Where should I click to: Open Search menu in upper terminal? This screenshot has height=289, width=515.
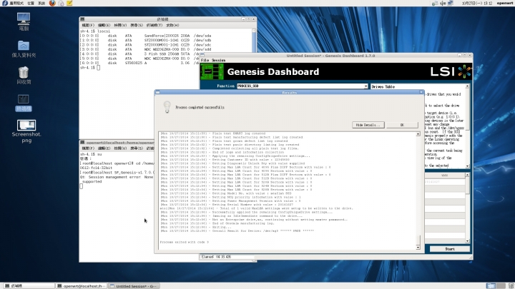(x=137, y=25)
